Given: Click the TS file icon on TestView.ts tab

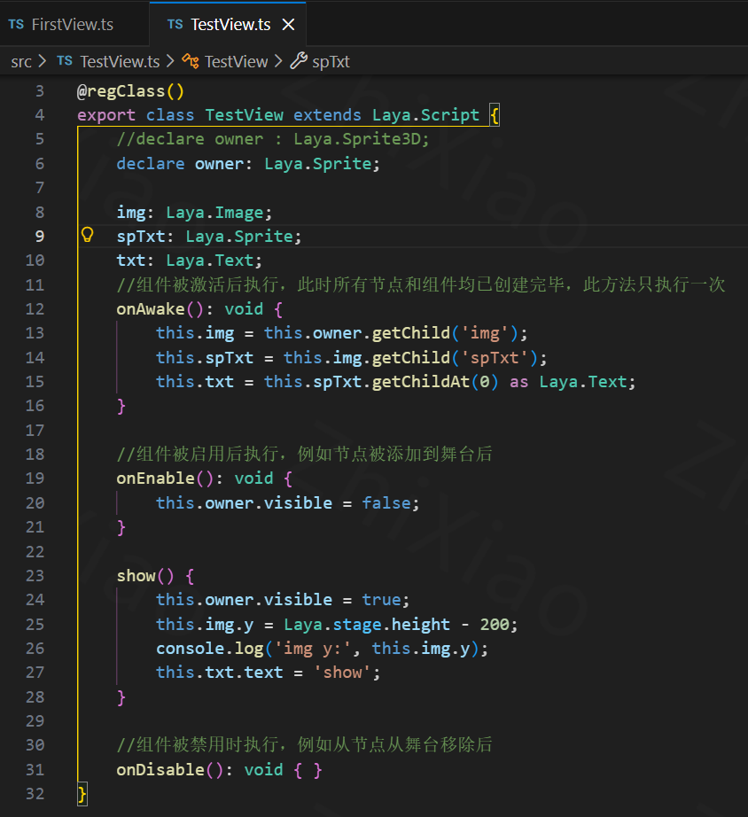Looking at the screenshot, I should coord(175,24).
